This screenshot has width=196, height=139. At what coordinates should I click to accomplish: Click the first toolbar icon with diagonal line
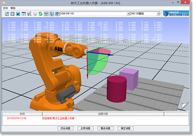tap(7, 14)
